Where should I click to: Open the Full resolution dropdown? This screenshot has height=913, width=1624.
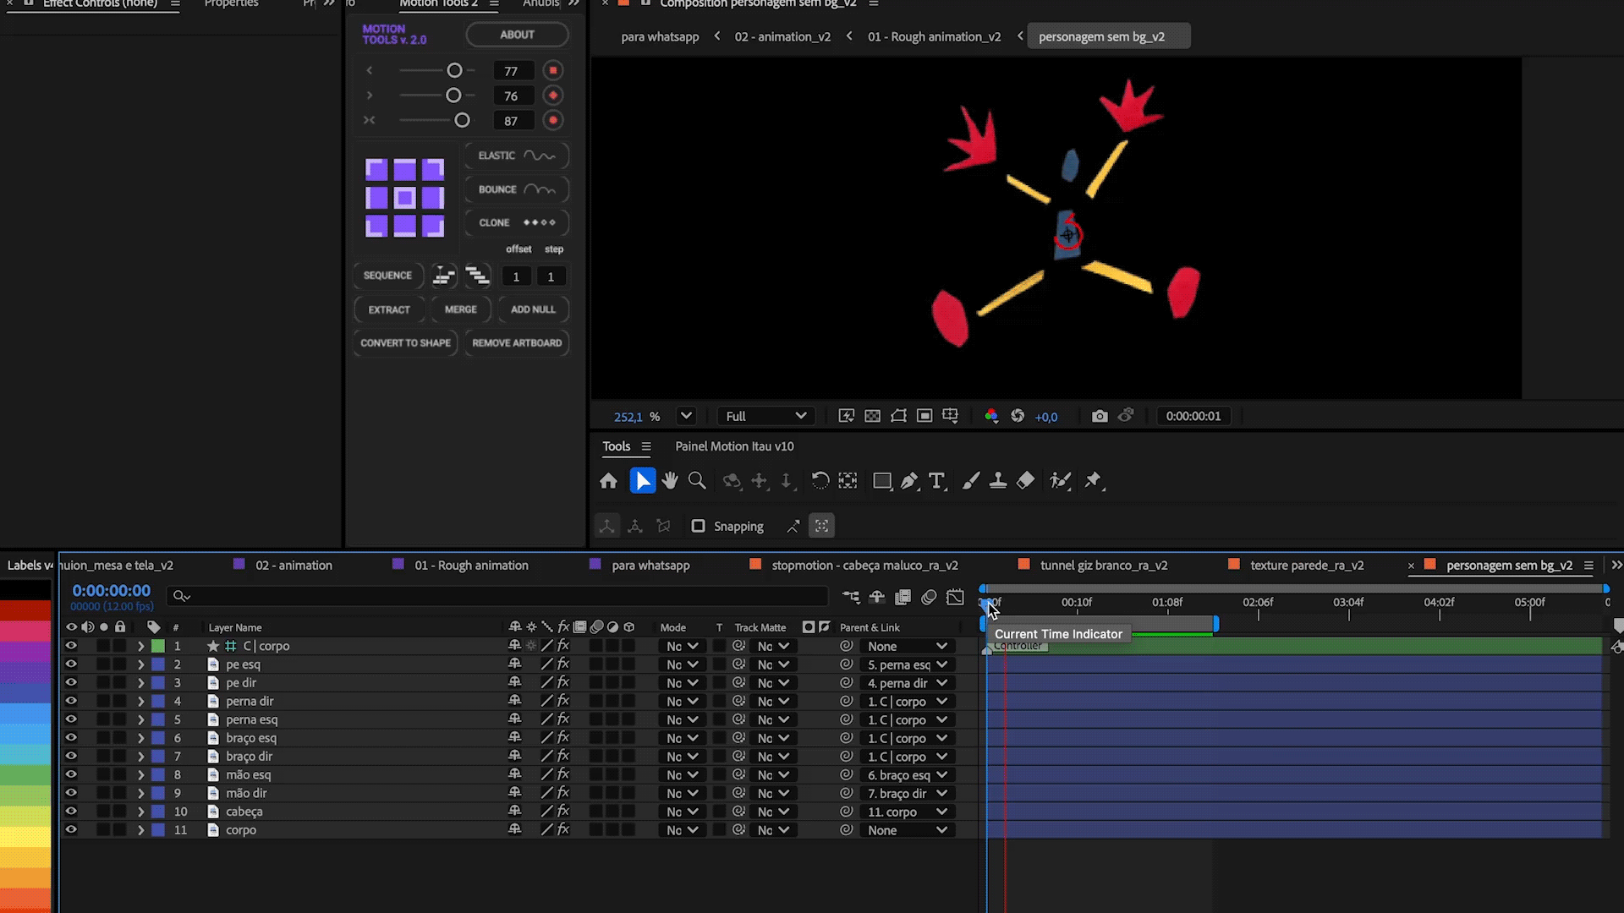(765, 416)
